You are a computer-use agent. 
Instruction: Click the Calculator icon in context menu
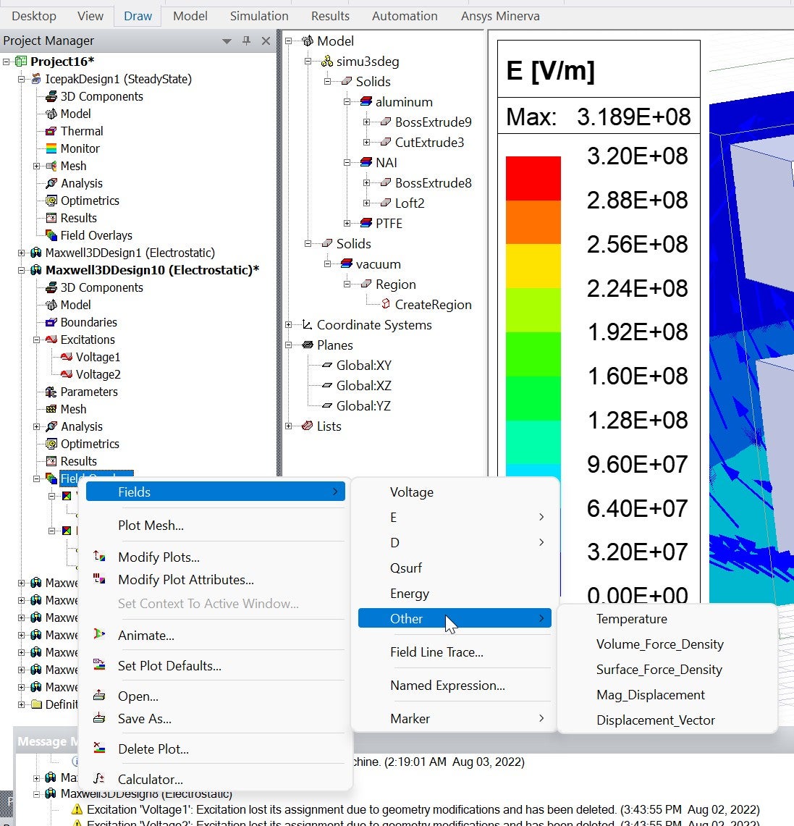click(100, 779)
